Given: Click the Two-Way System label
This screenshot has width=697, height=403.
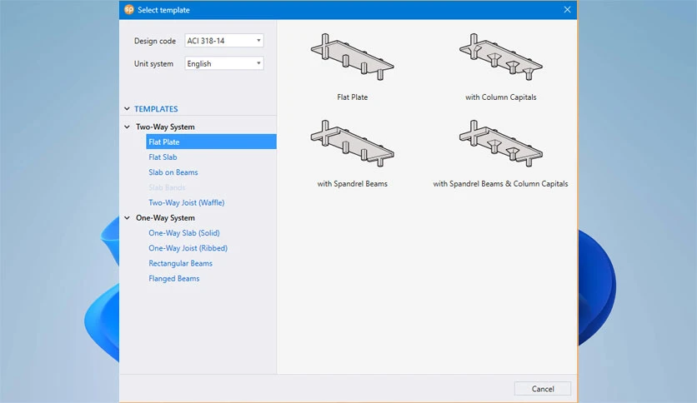Looking at the screenshot, I should pos(165,127).
